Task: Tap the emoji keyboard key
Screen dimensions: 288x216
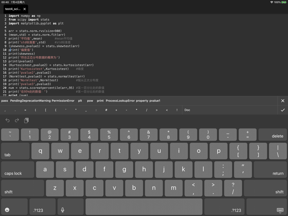Action: click(14, 207)
